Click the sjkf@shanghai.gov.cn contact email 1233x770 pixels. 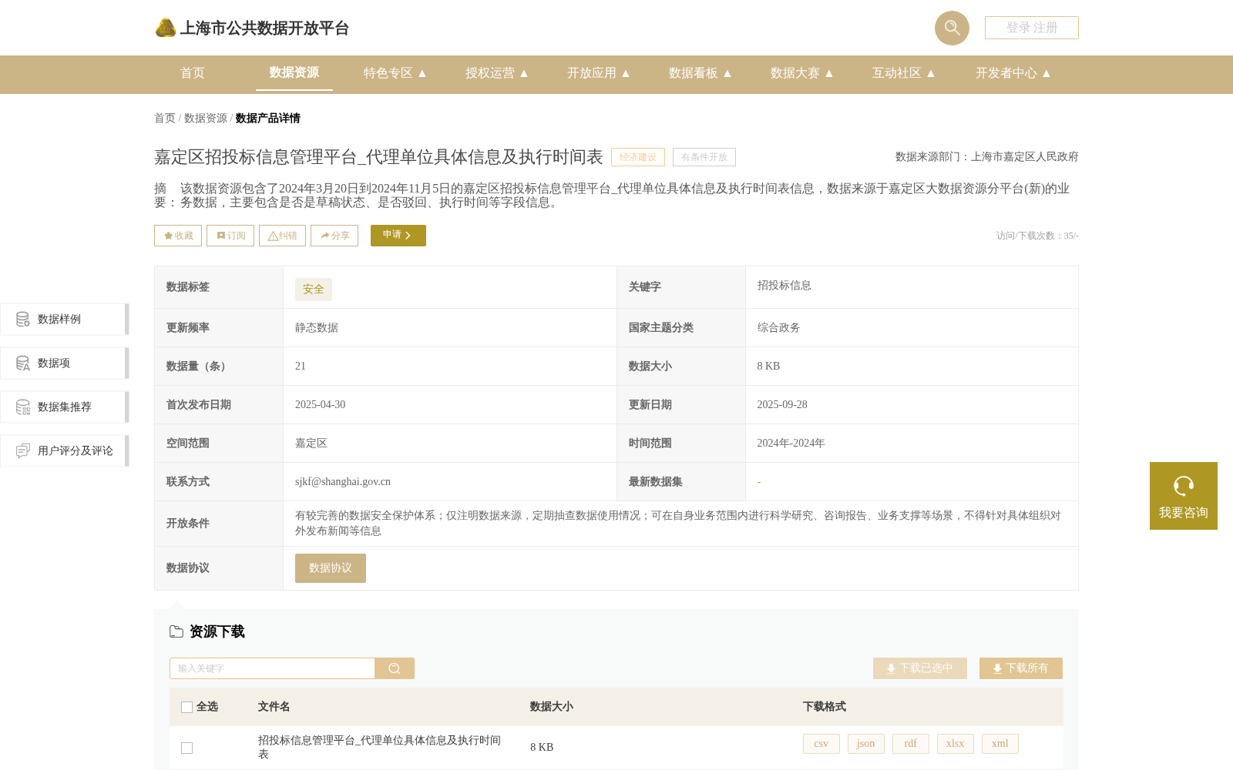(x=343, y=482)
